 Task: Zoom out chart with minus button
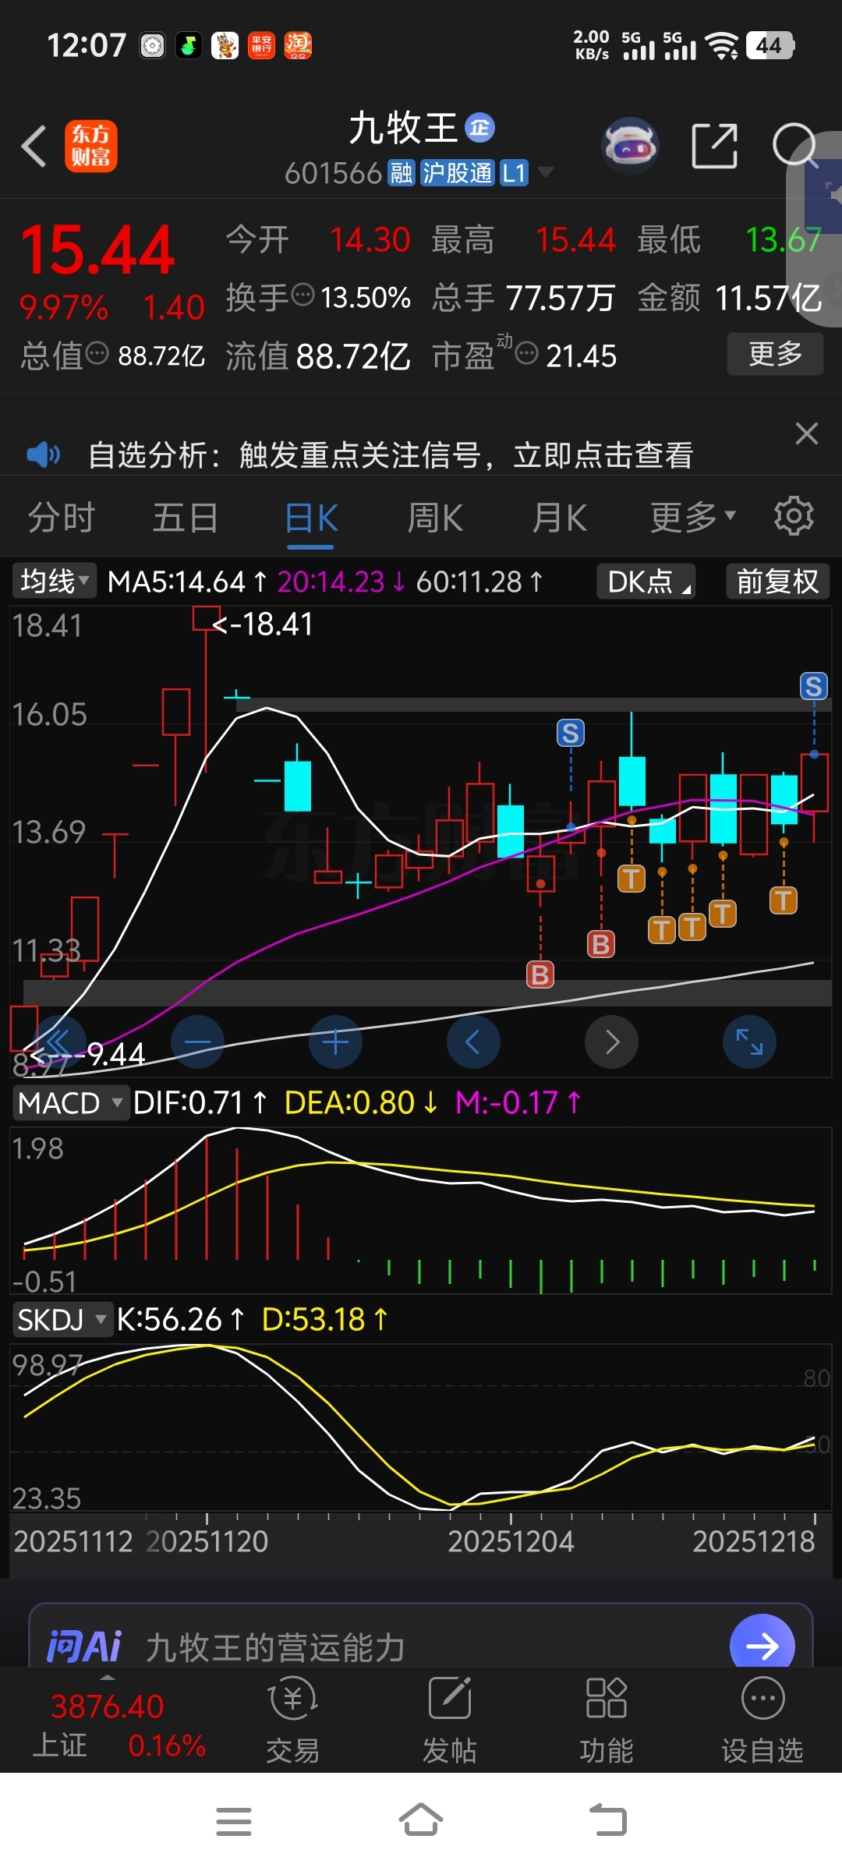(197, 1042)
